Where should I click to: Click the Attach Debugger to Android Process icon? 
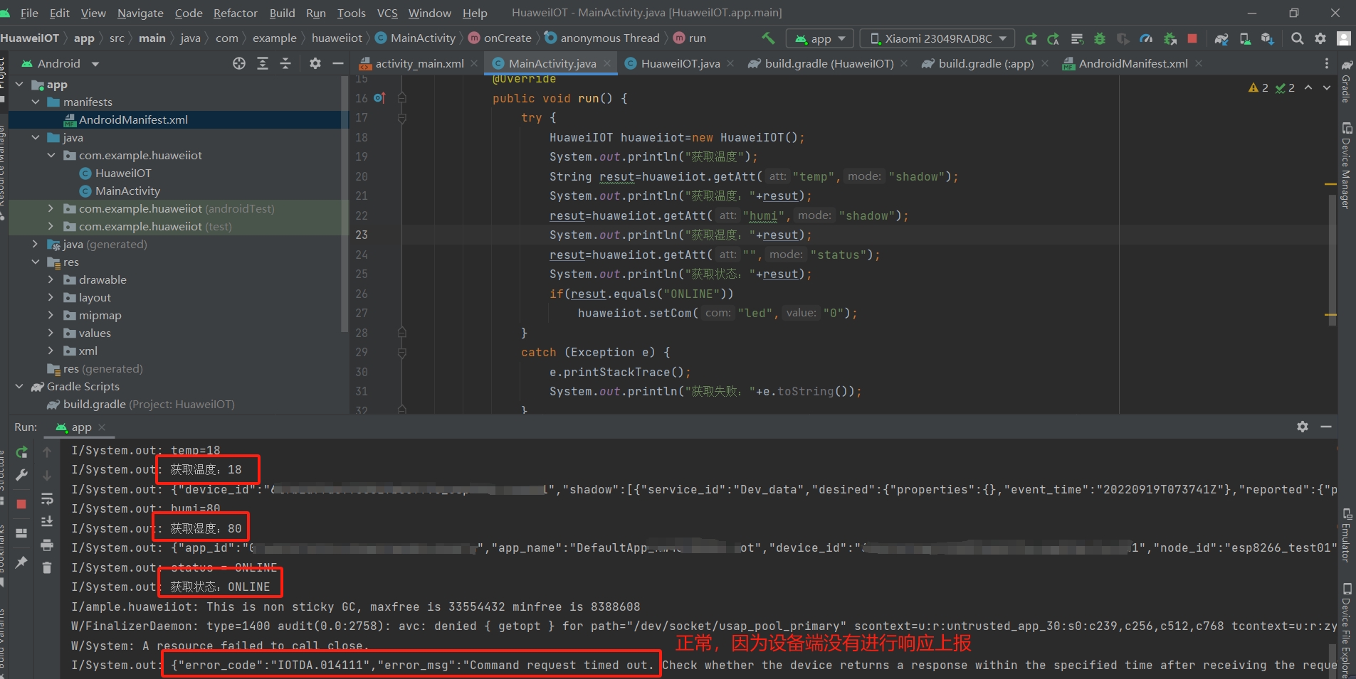point(1170,38)
